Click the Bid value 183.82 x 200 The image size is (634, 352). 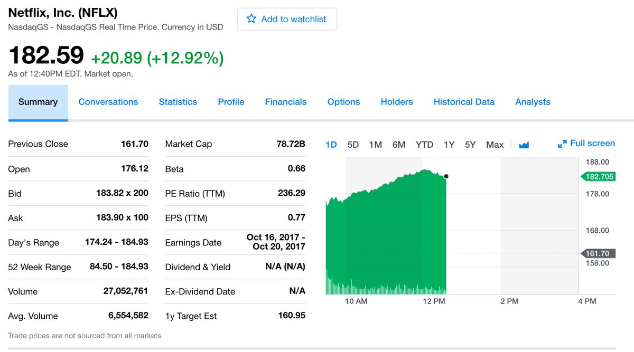[x=123, y=193]
